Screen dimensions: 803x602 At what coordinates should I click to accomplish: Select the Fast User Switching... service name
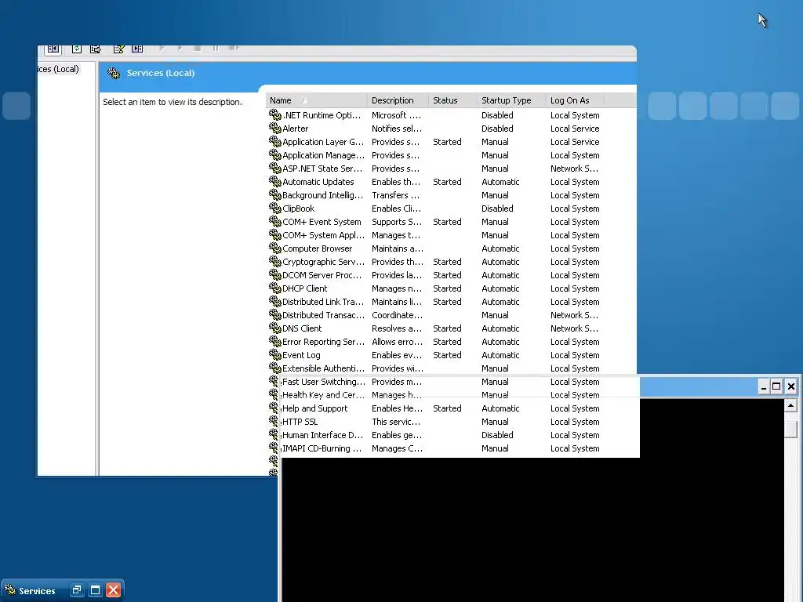click(x=324, y=382)
